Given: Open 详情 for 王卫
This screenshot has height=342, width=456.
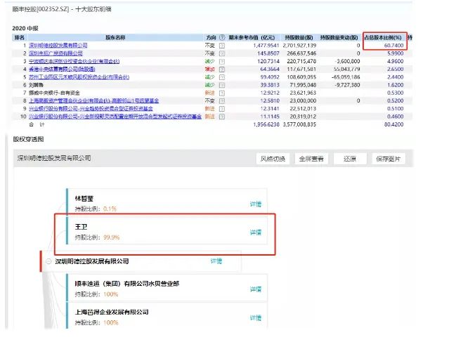Looking at the screenshot, I should pyautogui.click(x=256, y=232).
